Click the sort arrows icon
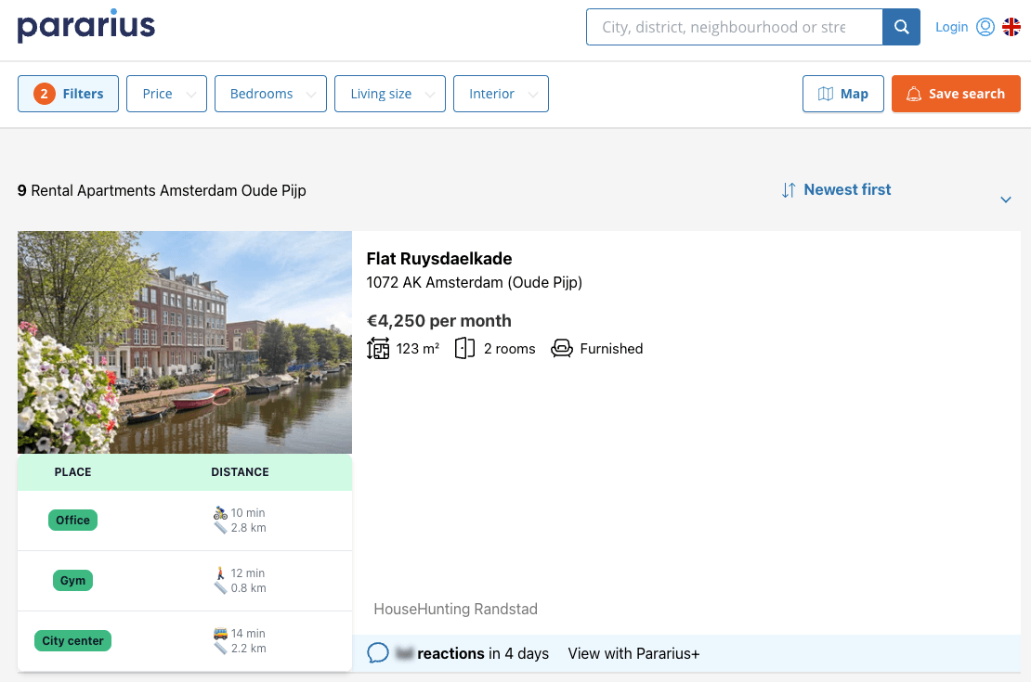Screen dimensions: 1031x682 pos(789,190)
